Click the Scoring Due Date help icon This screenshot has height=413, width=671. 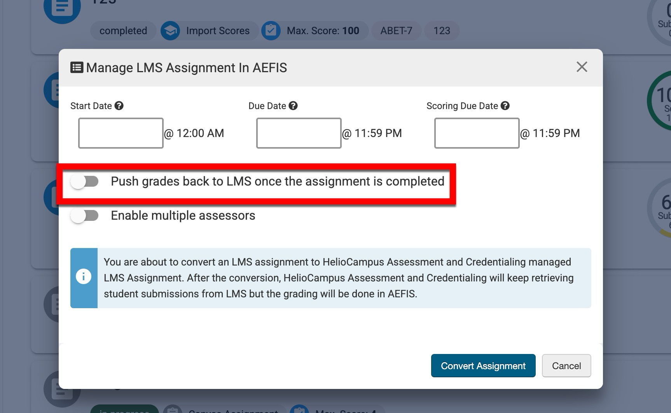pos(505,106)
